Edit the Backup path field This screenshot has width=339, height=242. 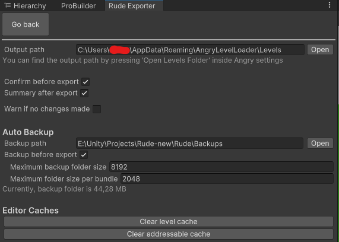[189, 144]
